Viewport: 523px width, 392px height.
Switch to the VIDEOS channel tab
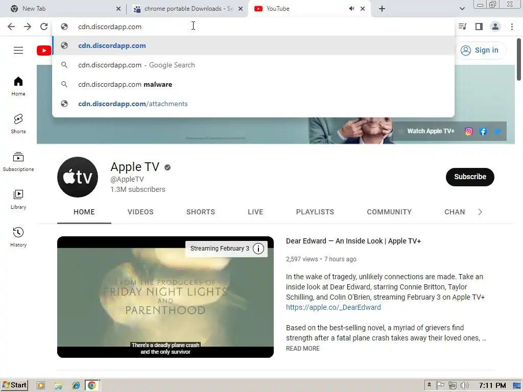tap(140, 212)
